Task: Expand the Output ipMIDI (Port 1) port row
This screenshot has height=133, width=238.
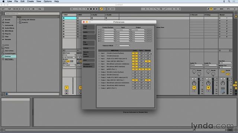Action: click(99, 88)
